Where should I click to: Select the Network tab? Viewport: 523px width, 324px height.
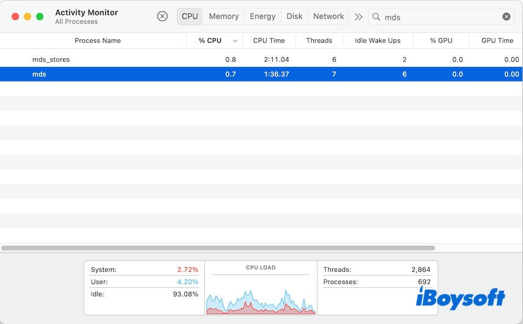(x=328, y=17)
